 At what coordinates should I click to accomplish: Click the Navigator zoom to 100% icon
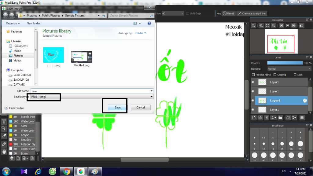pos(253,26)
